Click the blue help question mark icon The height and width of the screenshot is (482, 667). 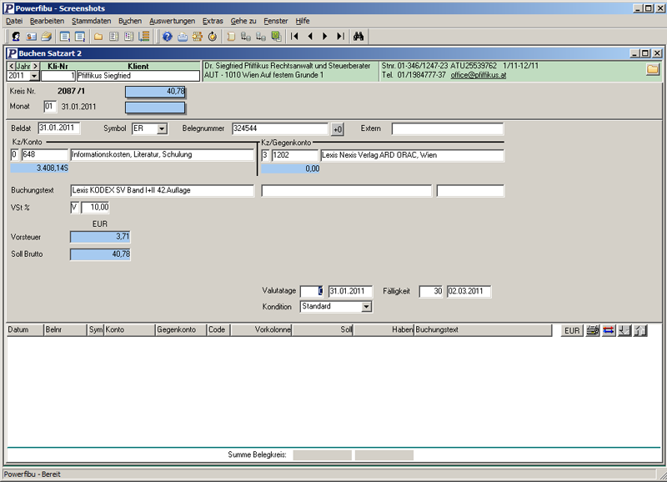pyautogui.click(x=167, y=37)
